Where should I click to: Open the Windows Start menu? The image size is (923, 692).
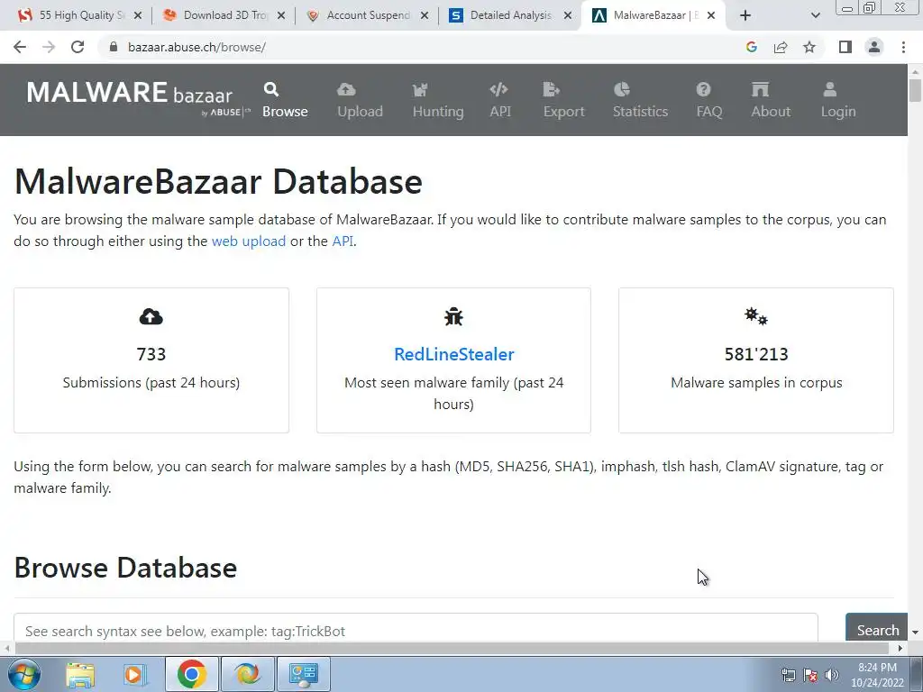[24, 674]
